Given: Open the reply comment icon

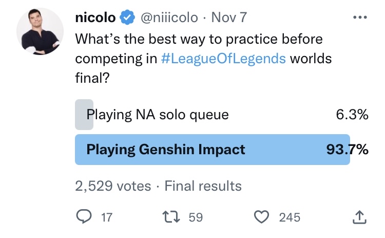Looking at the screenshot, I should 83,218.
